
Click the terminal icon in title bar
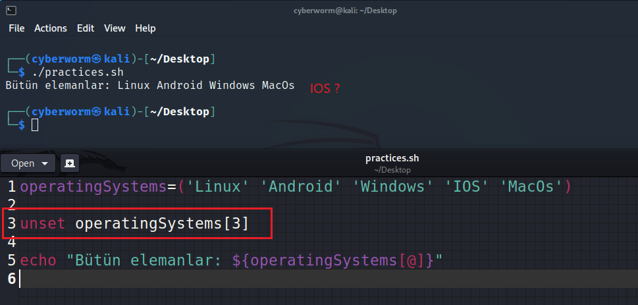[x=11, y=10]
